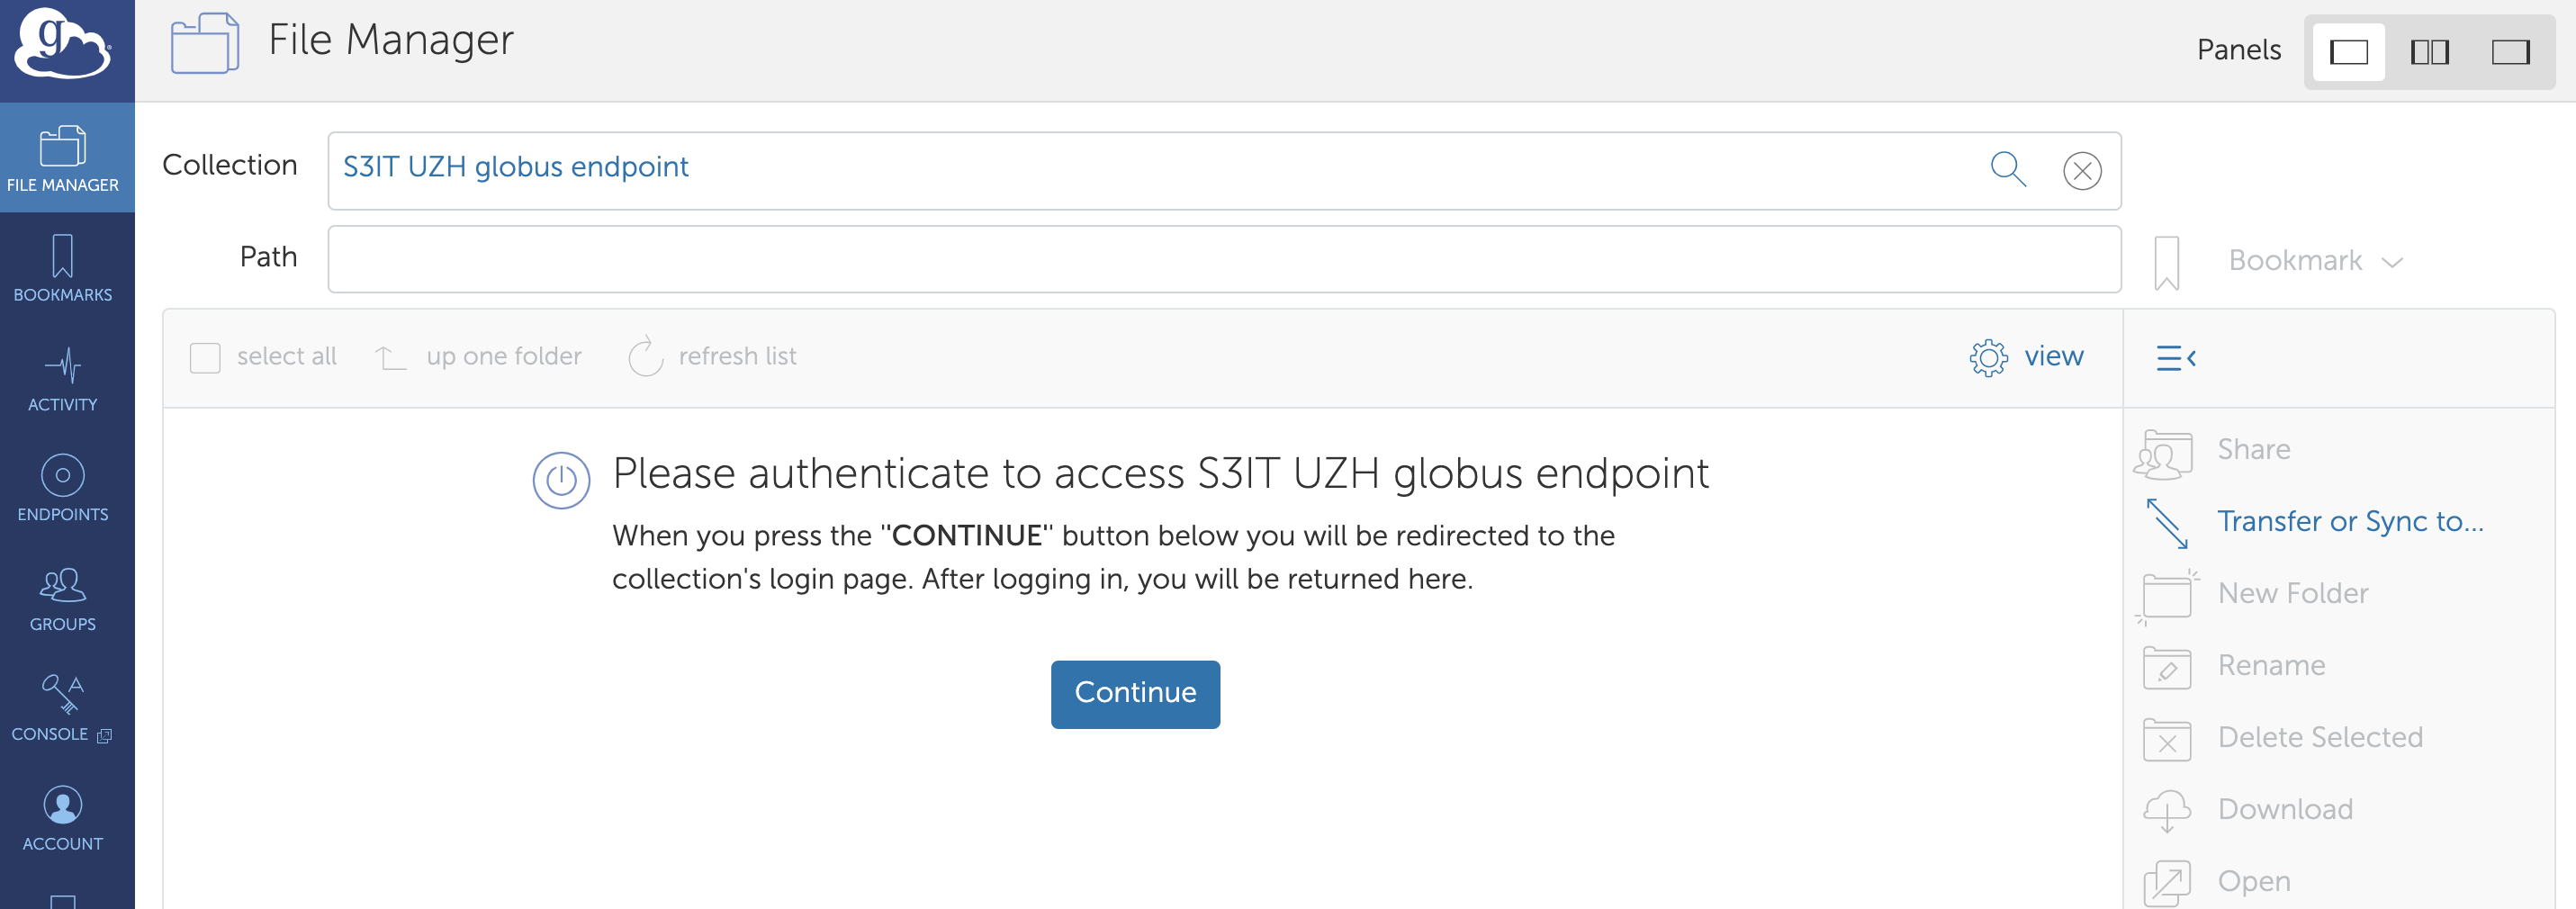Open the Console link

62,708
